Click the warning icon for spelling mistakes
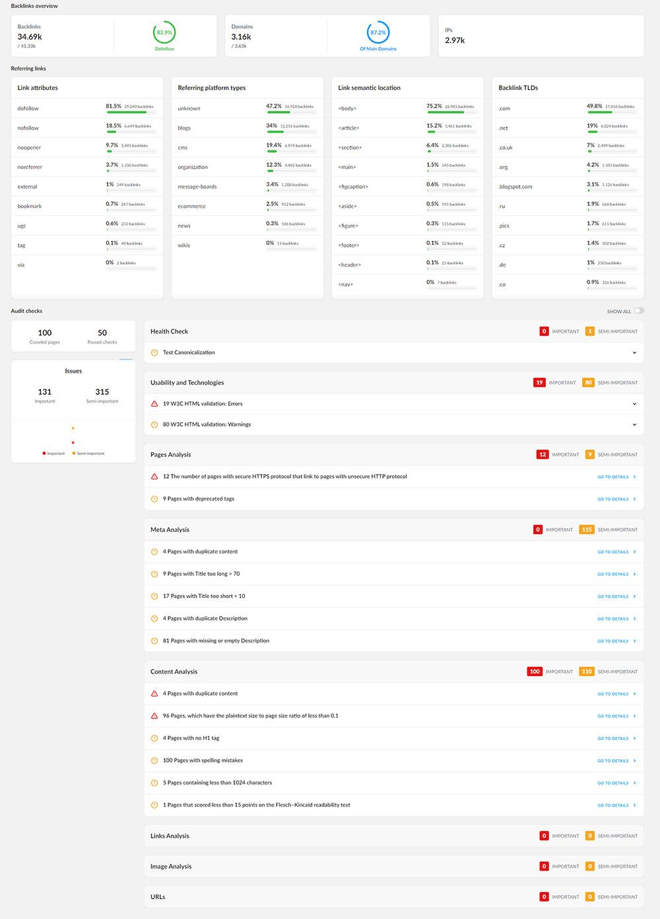 coord(154,761)
